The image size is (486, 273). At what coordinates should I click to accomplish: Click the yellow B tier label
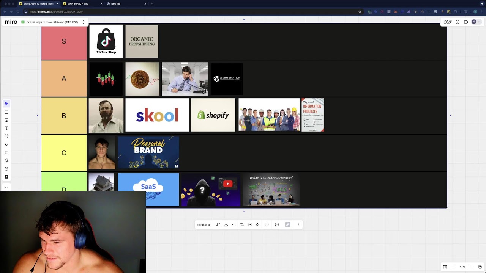click(x=64, y=116)
